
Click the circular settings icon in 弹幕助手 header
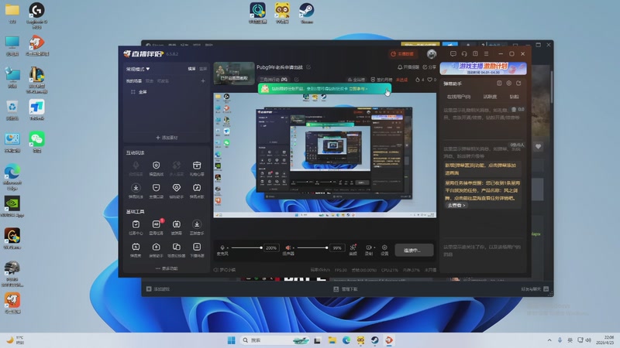click(509, 84)
